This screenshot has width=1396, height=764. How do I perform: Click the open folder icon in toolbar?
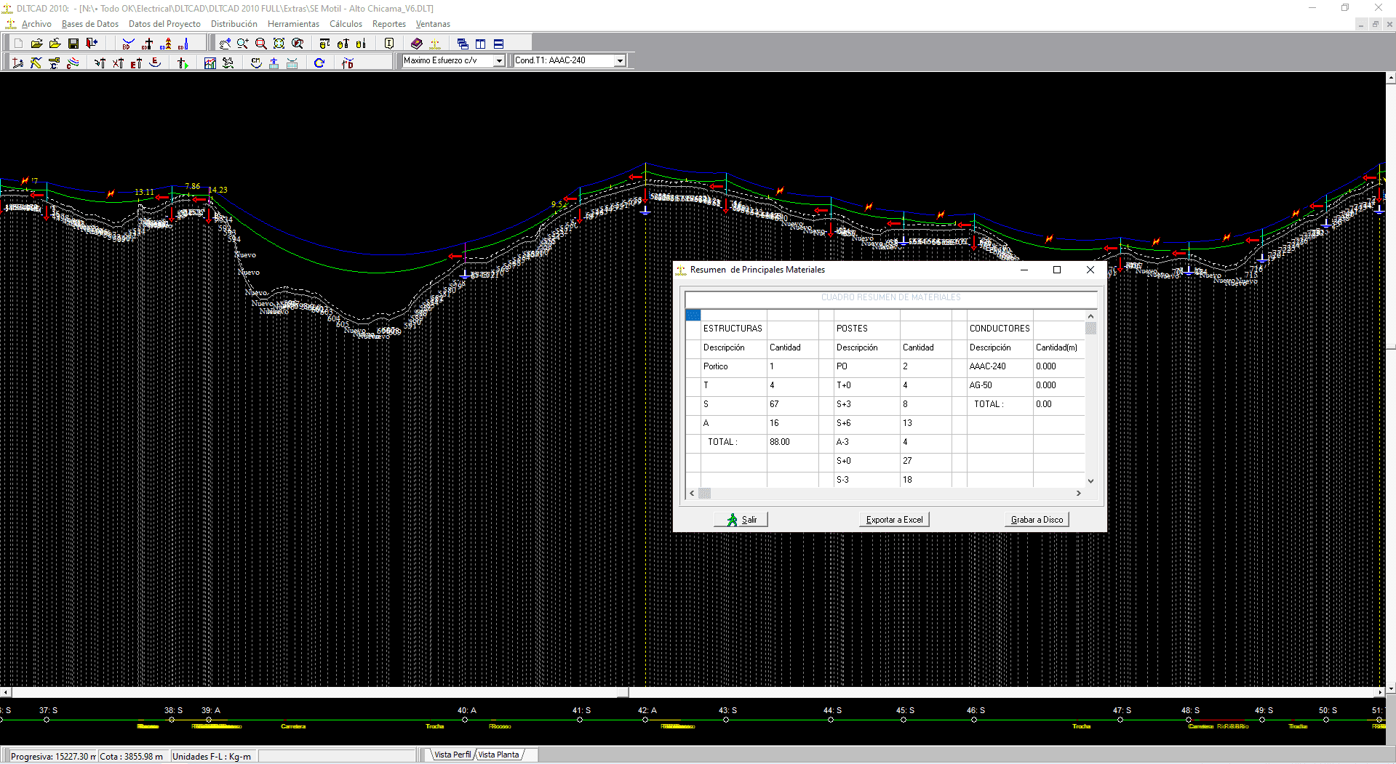(36, 44)
